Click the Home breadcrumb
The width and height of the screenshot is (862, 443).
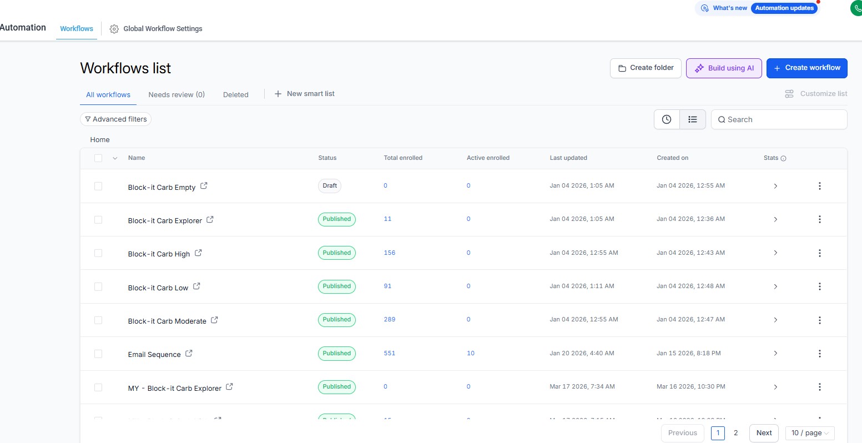click(100, 140)
